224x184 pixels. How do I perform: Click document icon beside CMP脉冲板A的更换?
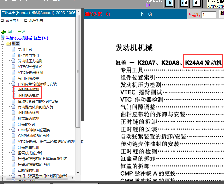[13, 130]
